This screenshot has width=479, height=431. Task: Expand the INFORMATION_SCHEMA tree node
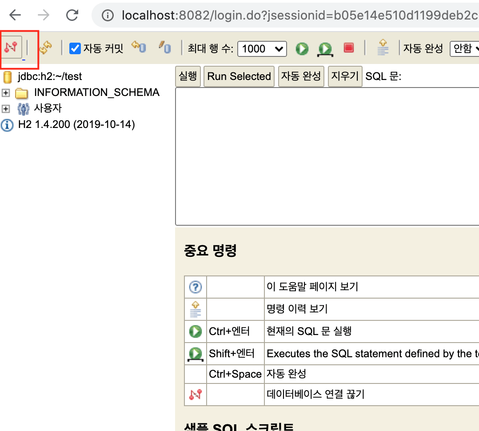pos(6,93)
